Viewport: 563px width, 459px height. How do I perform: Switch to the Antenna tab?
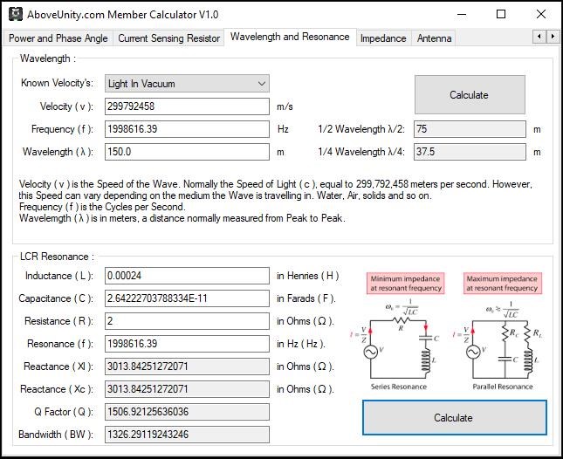pyautogui.click(x=434, y=38)
